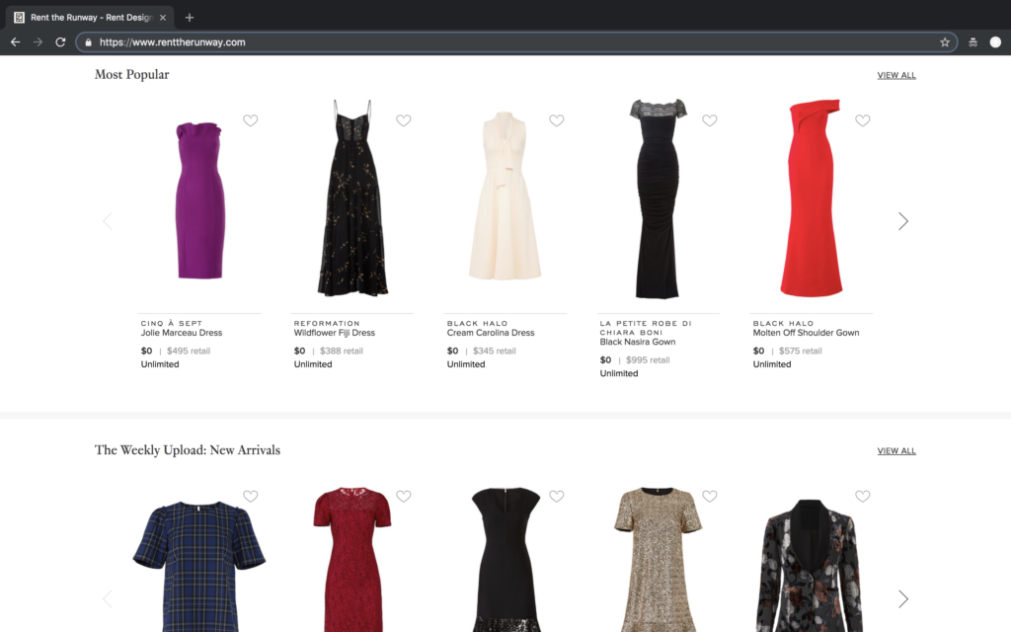Click the Most Popular section heading
The width and height of the screenshot is (1011, 632).
(x=131, y=75)
